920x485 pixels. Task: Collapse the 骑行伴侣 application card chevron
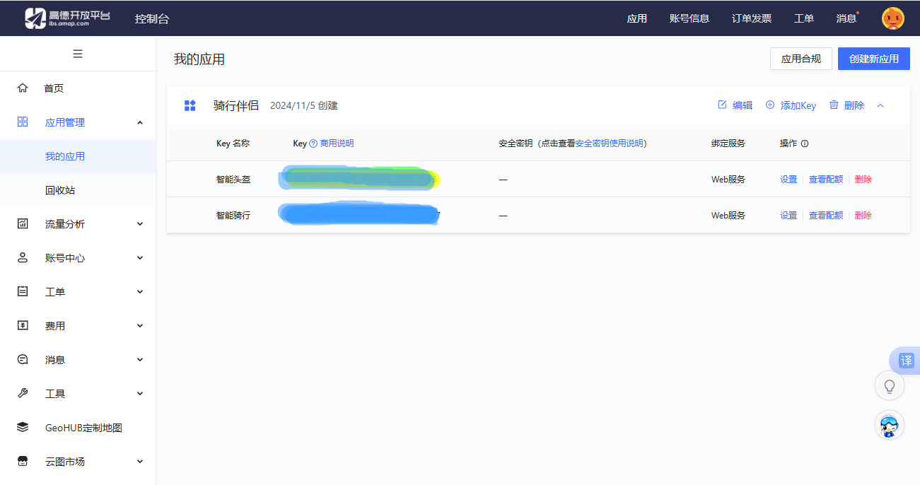pos(880,105)
